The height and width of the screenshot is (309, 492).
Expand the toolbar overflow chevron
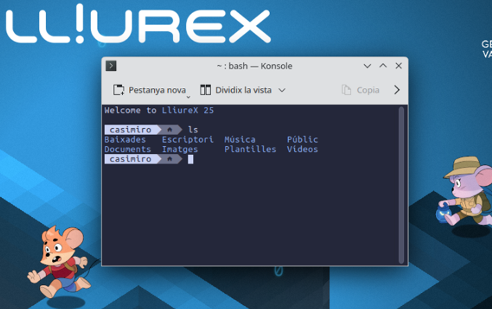397,90
